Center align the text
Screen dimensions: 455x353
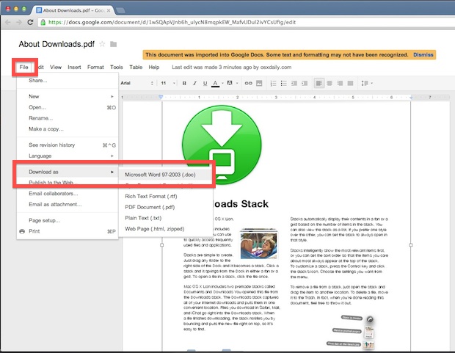[x=330, y=84]
